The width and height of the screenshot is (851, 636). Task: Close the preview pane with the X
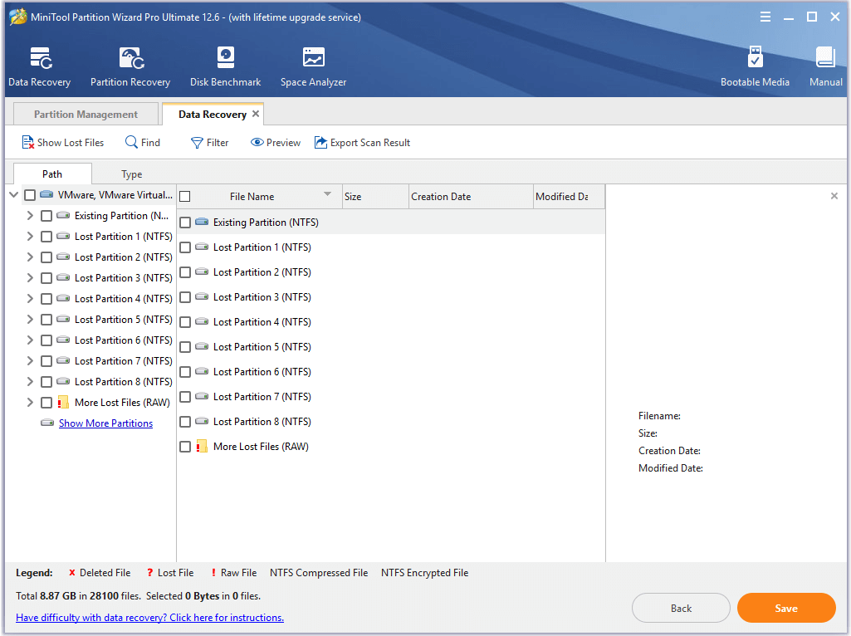pos(834,196)
